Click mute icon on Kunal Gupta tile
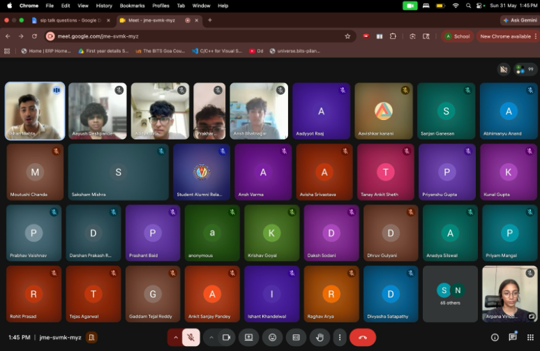Viewport: 540px width, 351px height. [x=530, y=151]
